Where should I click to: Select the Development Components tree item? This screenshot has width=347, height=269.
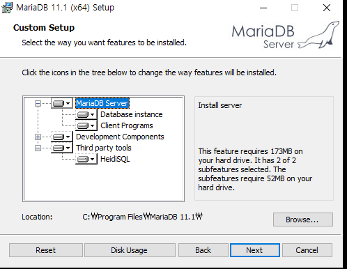point(120,137)
